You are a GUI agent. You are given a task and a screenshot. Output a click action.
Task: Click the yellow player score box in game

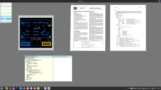[46, 44]
